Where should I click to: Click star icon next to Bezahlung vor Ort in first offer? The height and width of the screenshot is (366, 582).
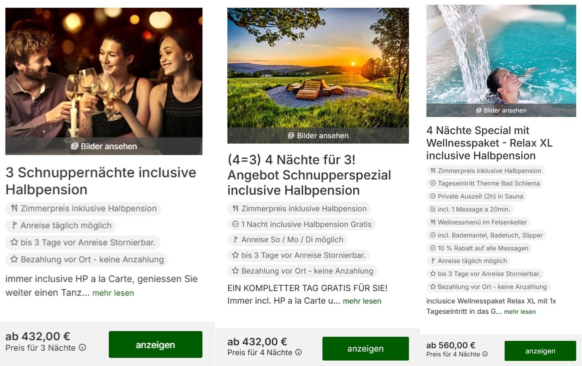(x=14, y=260)
